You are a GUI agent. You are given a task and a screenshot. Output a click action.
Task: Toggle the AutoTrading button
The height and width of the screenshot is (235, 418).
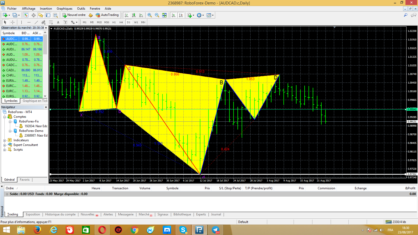pos(107,15)
